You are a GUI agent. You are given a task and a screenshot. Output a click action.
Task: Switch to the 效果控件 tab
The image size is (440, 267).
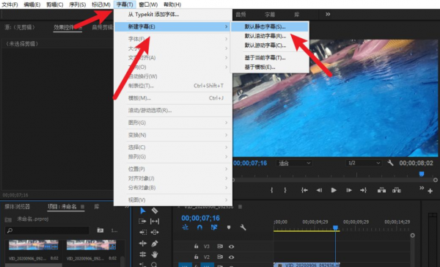tap(64, 27)
